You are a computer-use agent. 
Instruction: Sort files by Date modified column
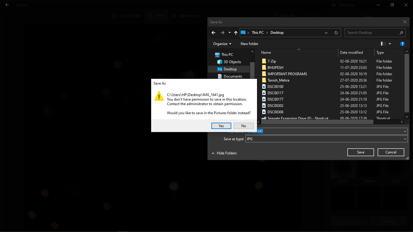351,53
